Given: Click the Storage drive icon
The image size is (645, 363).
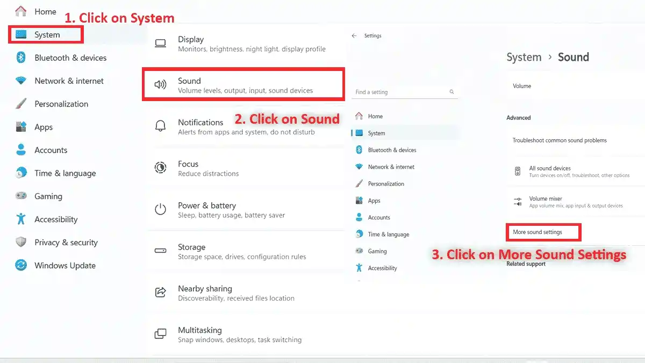Looking at the screenshot, I should [160, 251].
